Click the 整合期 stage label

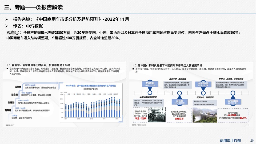tap(14, 94)
